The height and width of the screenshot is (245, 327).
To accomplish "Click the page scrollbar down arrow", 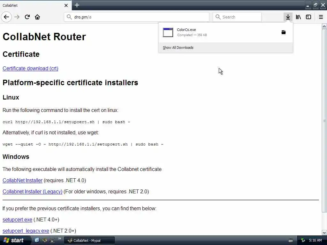I will click(x=324, y=233).
